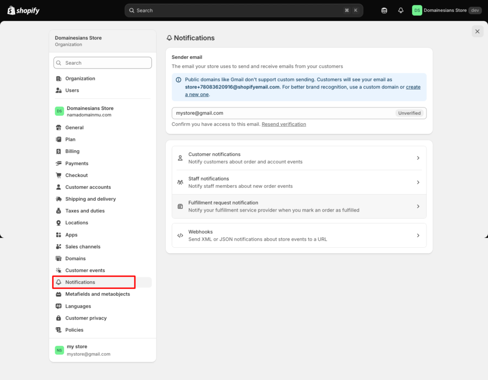Expand Staff notifications chevron
Screen dimensions: 488x380
(418, 182)
